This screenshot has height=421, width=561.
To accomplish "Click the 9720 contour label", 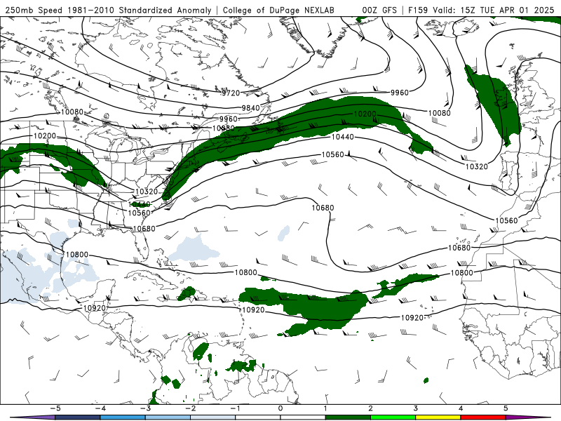I will pos(231,93).
